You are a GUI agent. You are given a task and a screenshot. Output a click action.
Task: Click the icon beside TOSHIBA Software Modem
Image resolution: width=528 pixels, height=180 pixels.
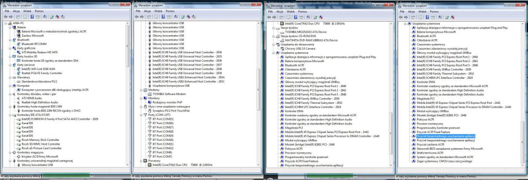coord(149,93)
